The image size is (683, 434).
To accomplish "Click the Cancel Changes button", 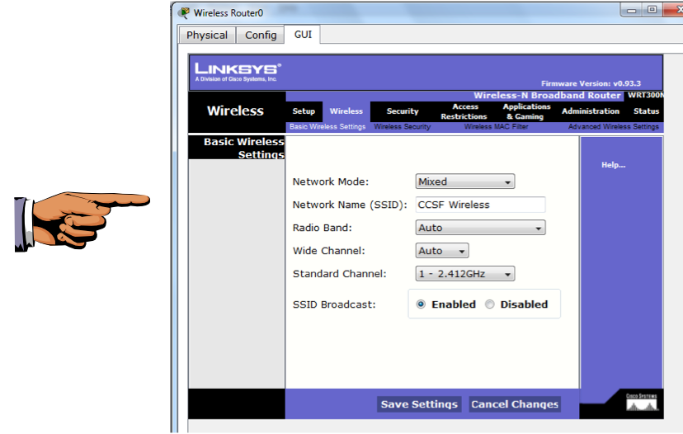I will (515, 404).
